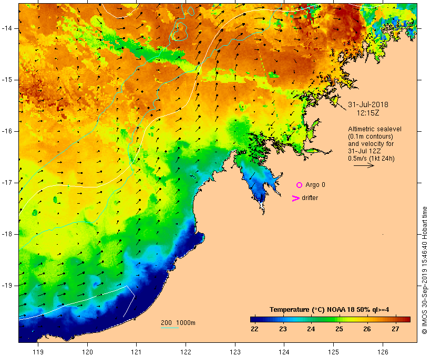431x357 pixels.
Task: Click the dark blue 22°C end of colorbar
Action: (x=254, y=319)
